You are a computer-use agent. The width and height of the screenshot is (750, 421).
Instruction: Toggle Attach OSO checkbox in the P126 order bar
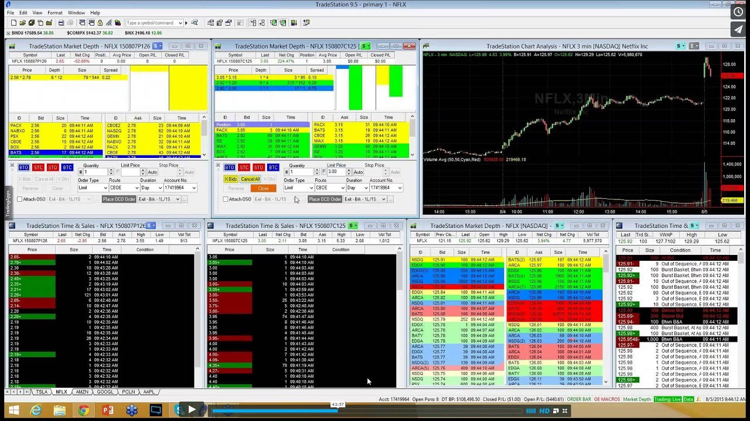coord(19,199)
